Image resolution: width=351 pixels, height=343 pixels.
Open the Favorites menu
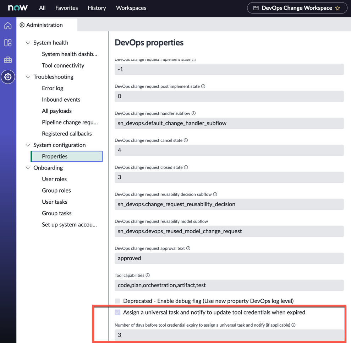(67, 8)
